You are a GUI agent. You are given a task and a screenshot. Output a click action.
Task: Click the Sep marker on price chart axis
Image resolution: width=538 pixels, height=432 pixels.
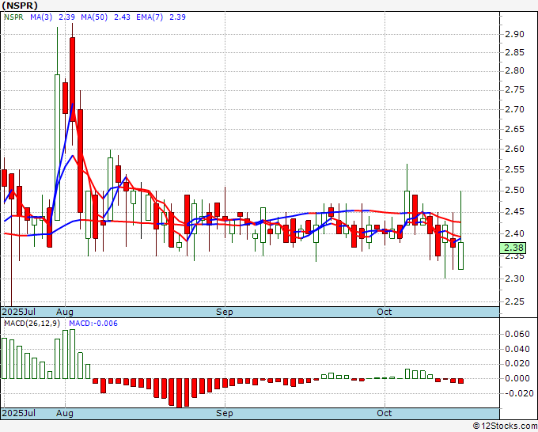tap(225, 312)
